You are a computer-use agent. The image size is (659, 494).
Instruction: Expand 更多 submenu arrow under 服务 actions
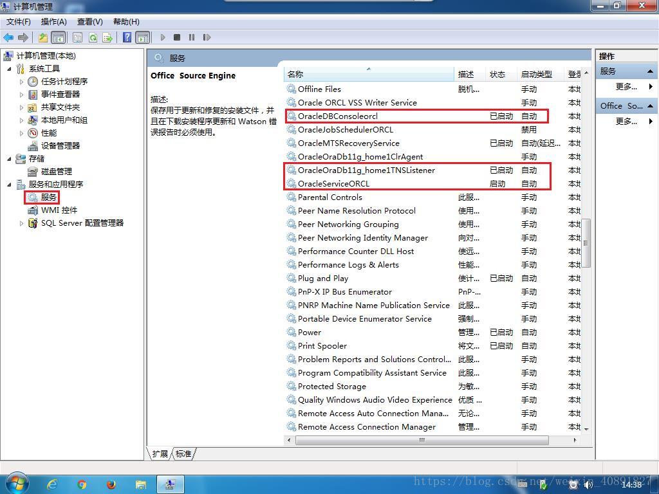click(x=651, y=87)
